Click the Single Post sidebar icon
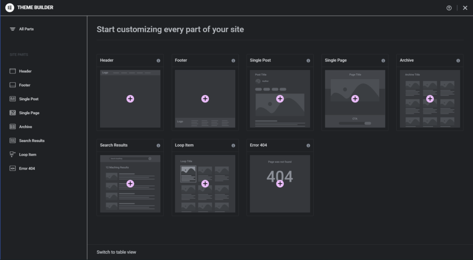This screenshot has width=473, height=260. pos(12,99)
